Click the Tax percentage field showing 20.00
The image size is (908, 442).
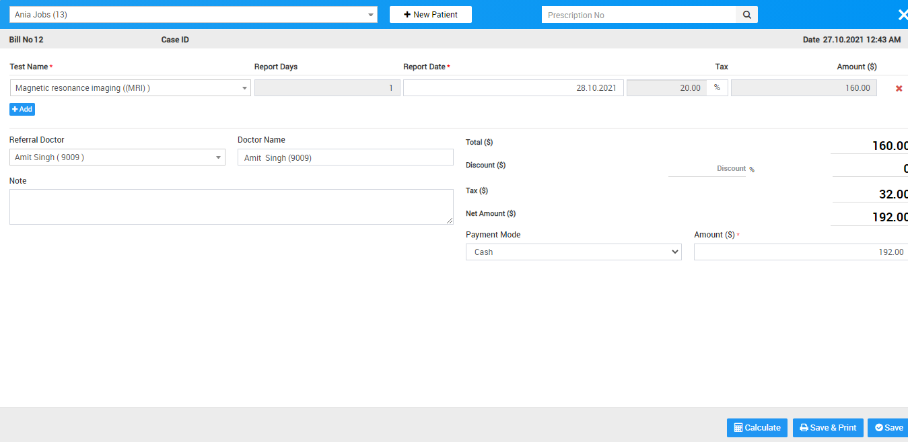tap(666, 88)
